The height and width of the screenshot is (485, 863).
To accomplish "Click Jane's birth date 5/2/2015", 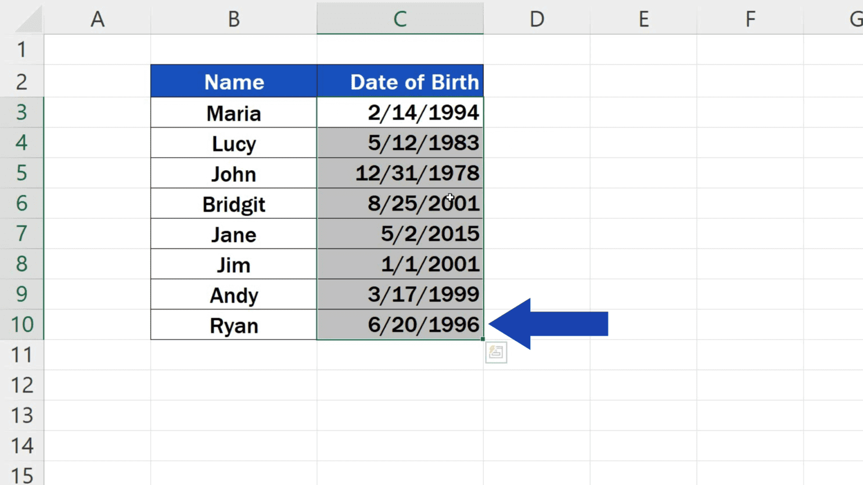I will pos(399,234).
